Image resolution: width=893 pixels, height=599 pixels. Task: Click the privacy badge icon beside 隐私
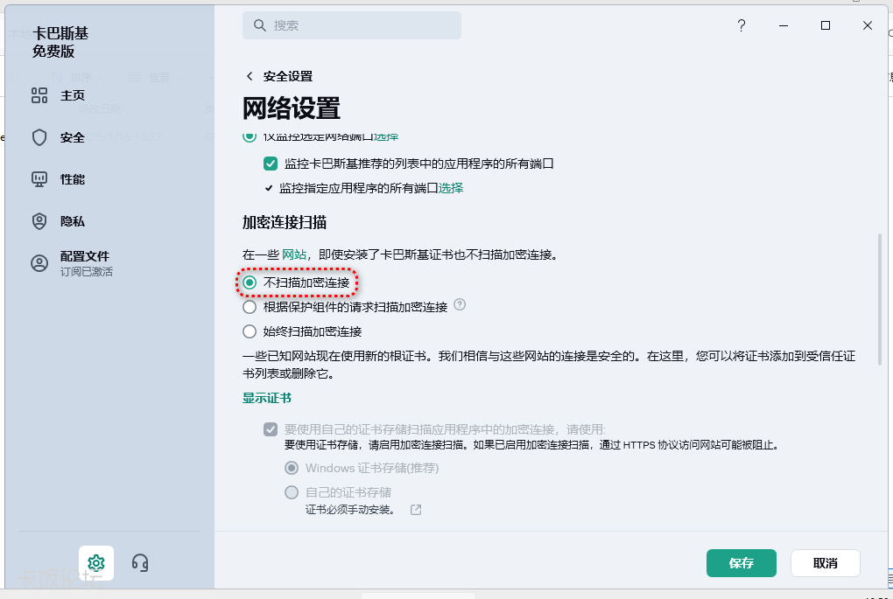(x=39, y=221)
